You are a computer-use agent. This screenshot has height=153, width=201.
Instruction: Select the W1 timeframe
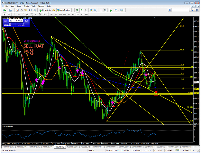[x=82, y=14]
